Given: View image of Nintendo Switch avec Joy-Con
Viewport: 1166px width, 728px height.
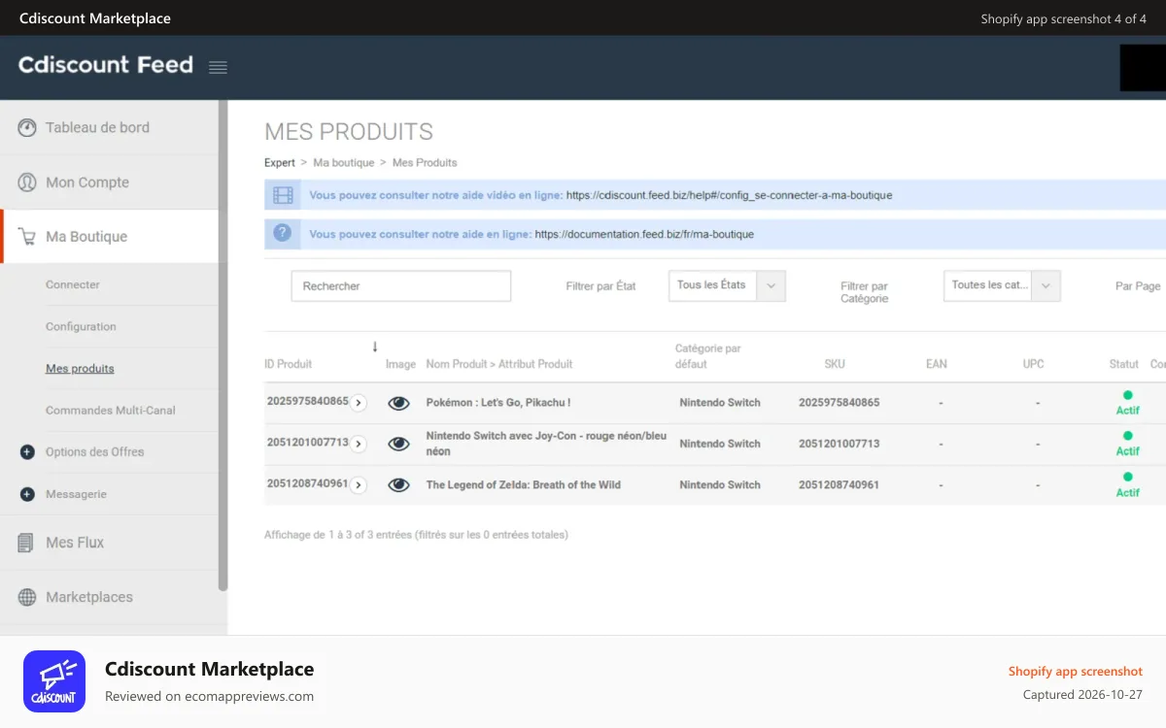Looking at the screenshot, I should pyautogui.click(x=398, y=444).
